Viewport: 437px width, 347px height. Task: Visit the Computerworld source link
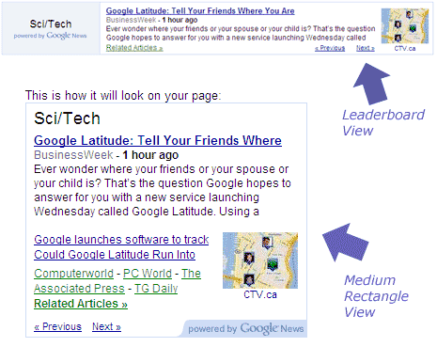tap(73, 274)
